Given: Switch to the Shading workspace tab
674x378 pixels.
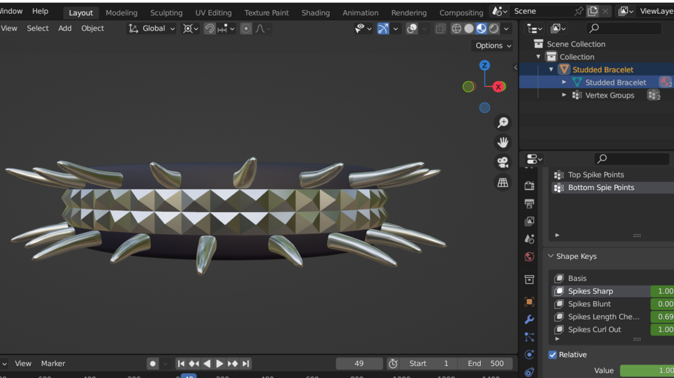Looking at the screenshot, I should pos(315,13).
